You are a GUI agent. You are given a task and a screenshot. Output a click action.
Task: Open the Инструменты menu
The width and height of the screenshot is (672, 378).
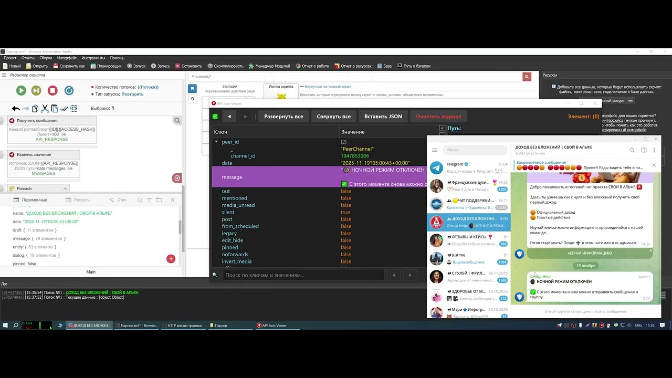point(93,58)
